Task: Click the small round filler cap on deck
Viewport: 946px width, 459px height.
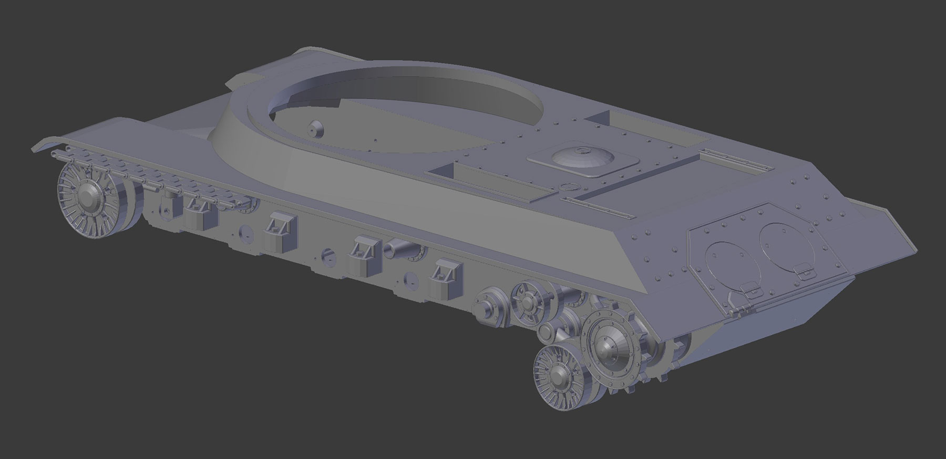Action: (568, 186)
